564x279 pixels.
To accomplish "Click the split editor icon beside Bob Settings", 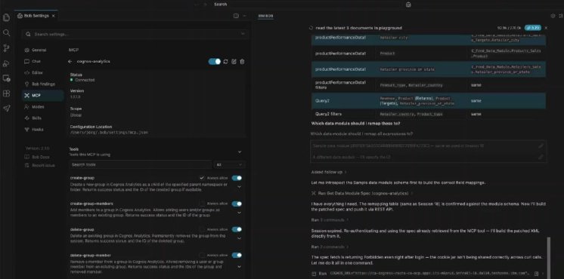I will pyautogui.click(x=236, y=16).
